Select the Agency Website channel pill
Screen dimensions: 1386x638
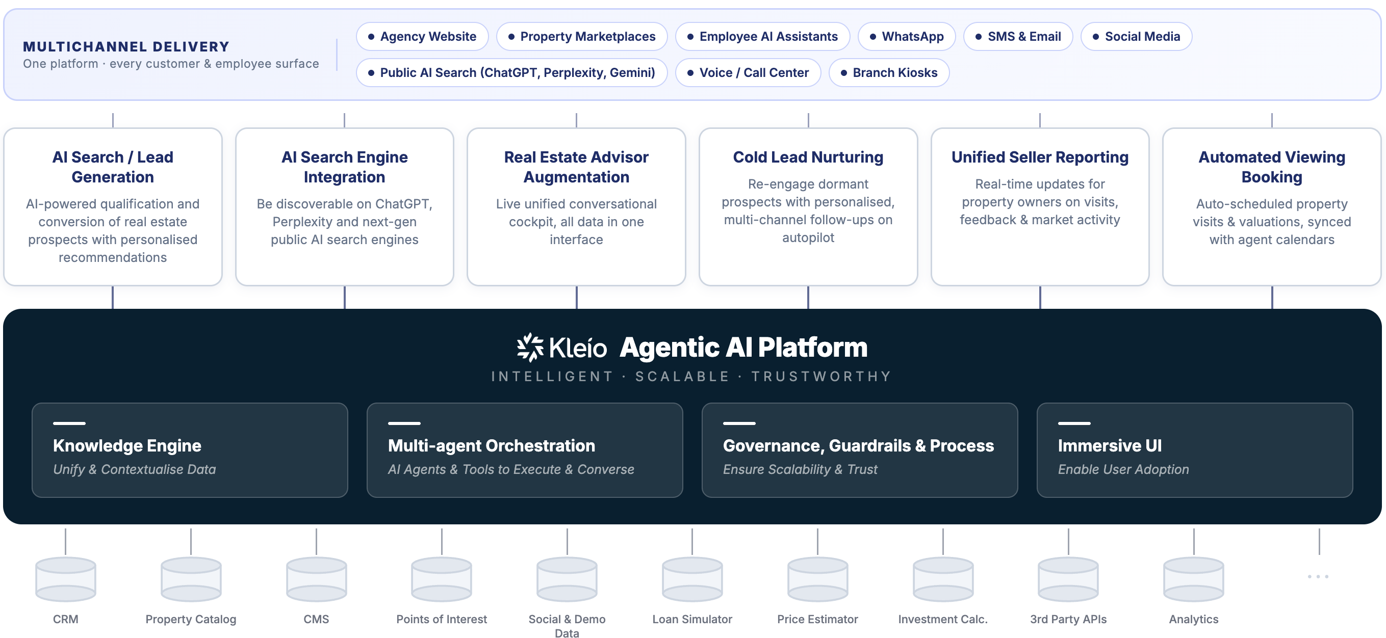pos(422,37)
